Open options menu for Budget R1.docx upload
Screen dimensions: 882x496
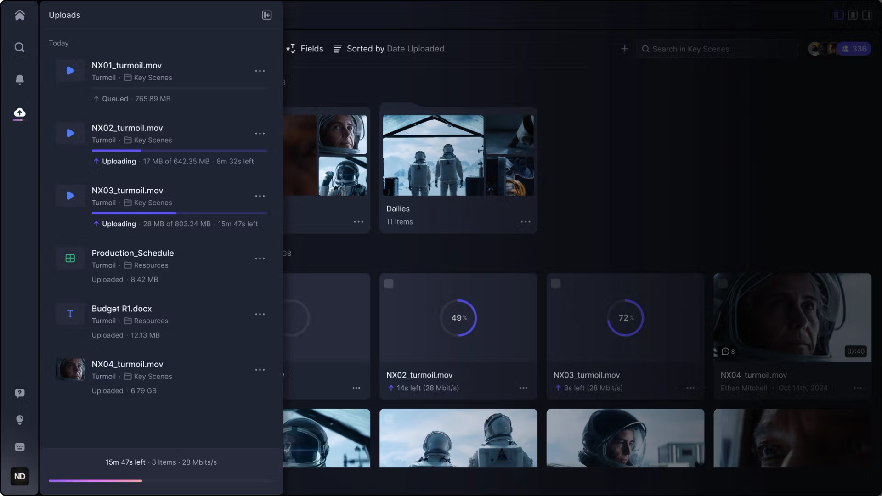click(260, 314)
